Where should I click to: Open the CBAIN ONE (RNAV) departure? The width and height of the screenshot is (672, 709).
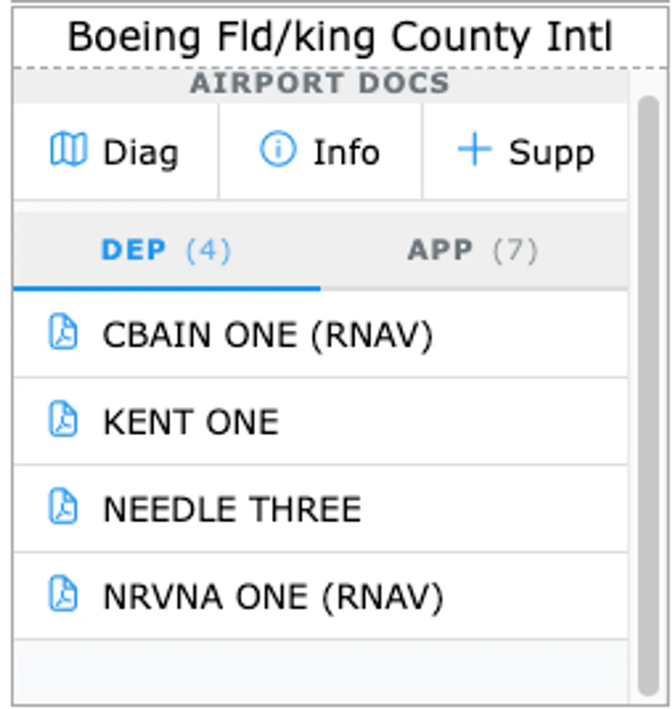tap(267, 335)
